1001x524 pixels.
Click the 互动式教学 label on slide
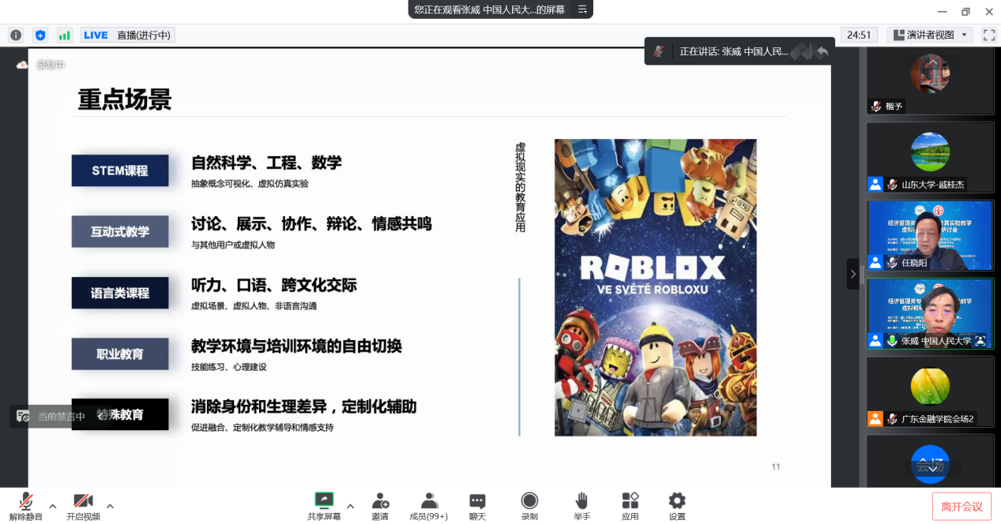pyautogui.click(x=120, y=232)
